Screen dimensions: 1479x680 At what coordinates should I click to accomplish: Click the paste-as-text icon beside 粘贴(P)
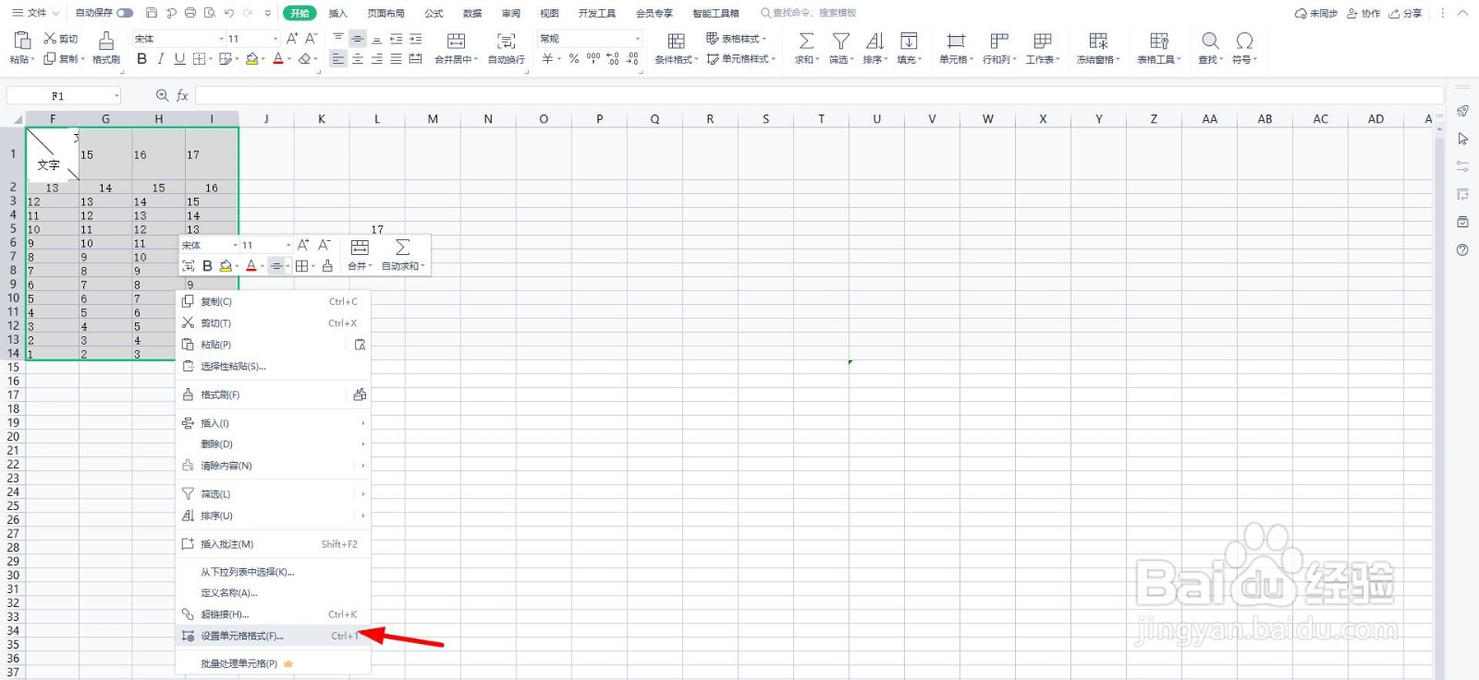pos(360,345)
